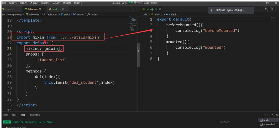The height and width of the screenshot is (129, 279).
Task: Open right editor group more actions ellipsis
Action: [276, 9]
